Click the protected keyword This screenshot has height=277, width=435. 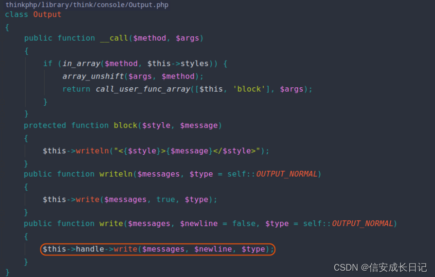click(45, 125)
